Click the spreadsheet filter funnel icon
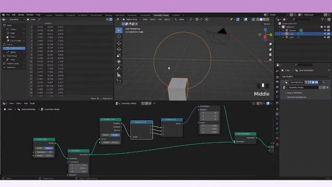 coord(110,19)
